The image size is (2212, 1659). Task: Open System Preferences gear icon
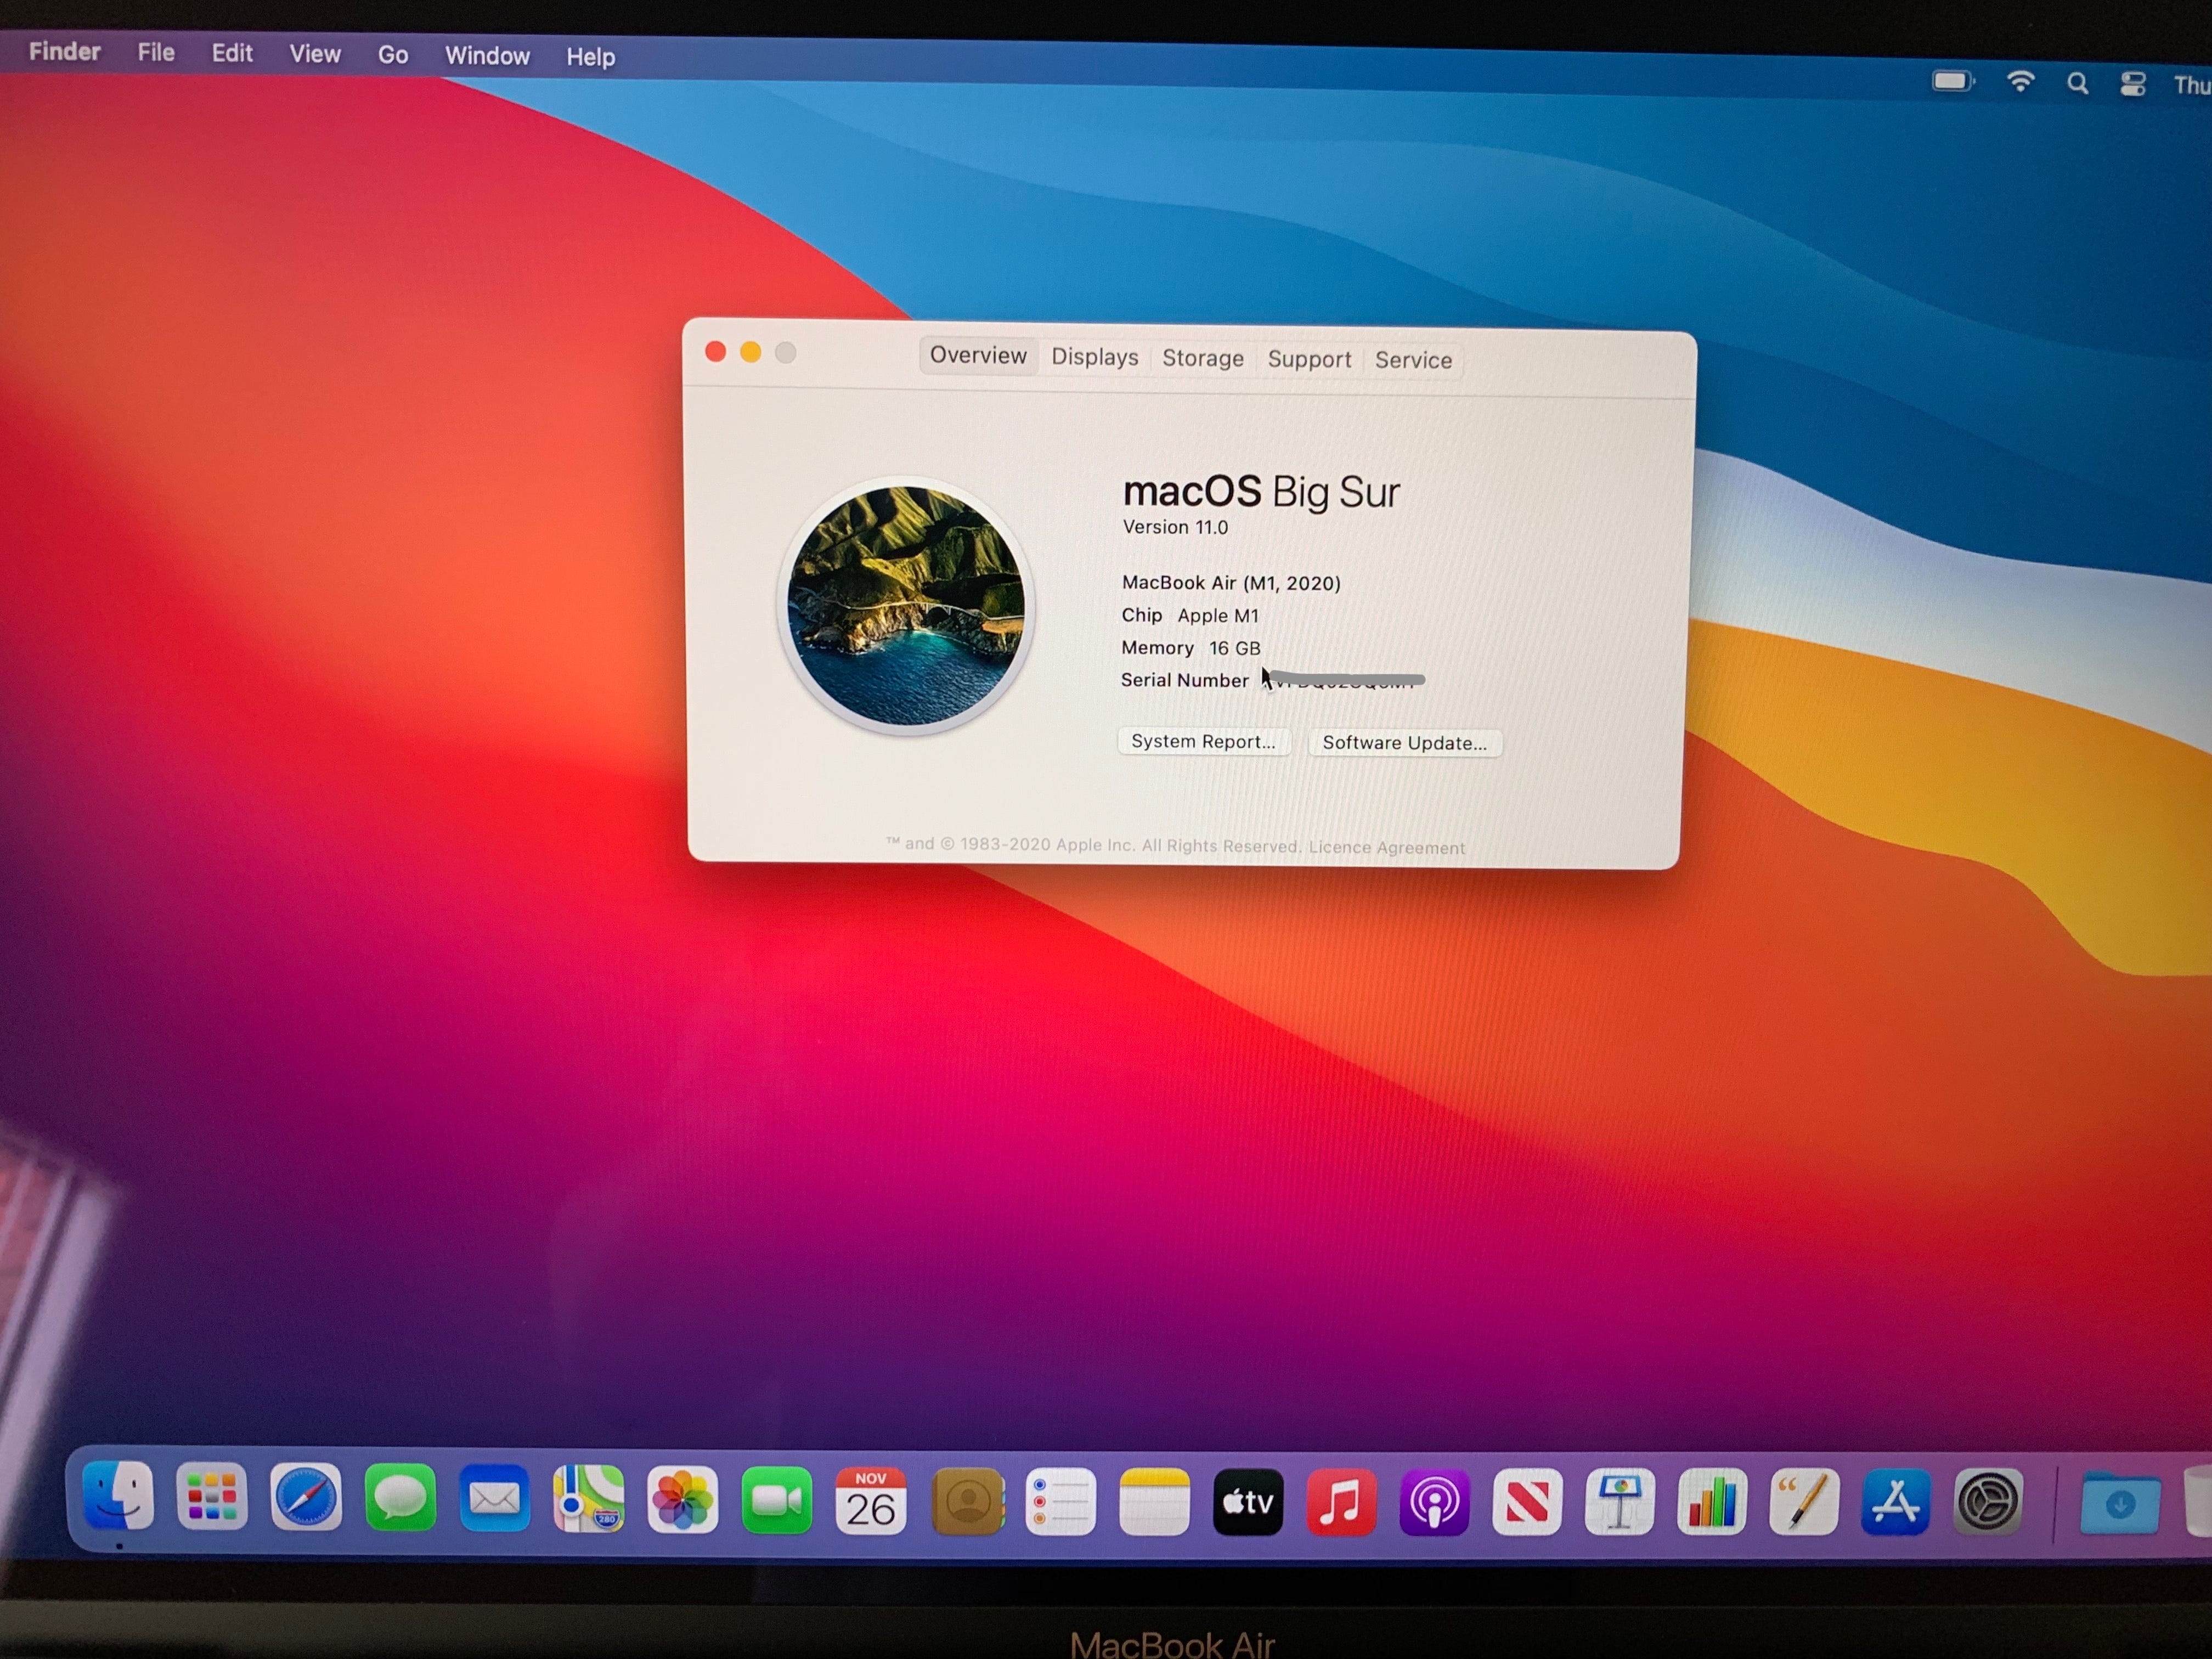tap(1987, 1501)
